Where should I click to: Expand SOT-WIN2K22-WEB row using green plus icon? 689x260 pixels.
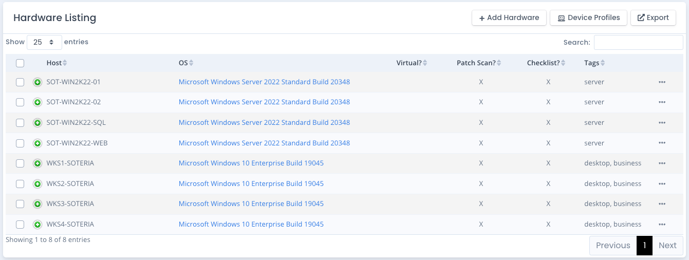(38, 143)
